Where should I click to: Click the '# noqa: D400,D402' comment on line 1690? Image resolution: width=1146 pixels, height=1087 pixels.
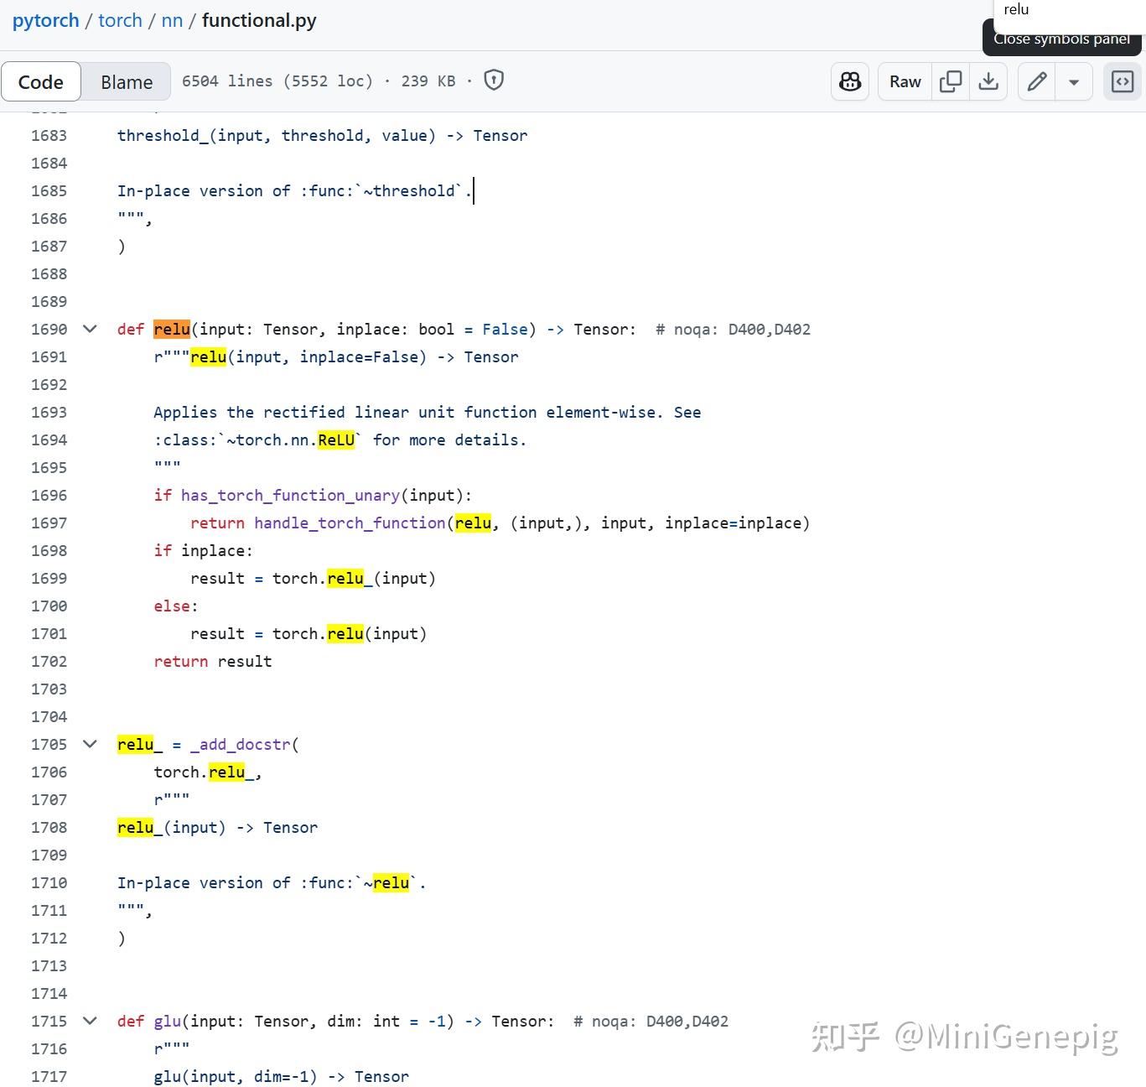click(733, 329)
